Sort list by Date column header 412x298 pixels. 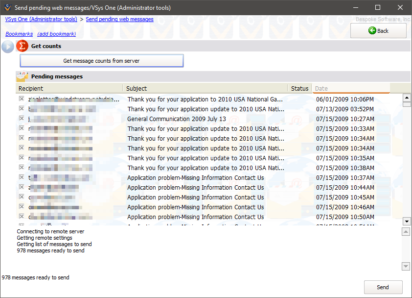(350, 89)
